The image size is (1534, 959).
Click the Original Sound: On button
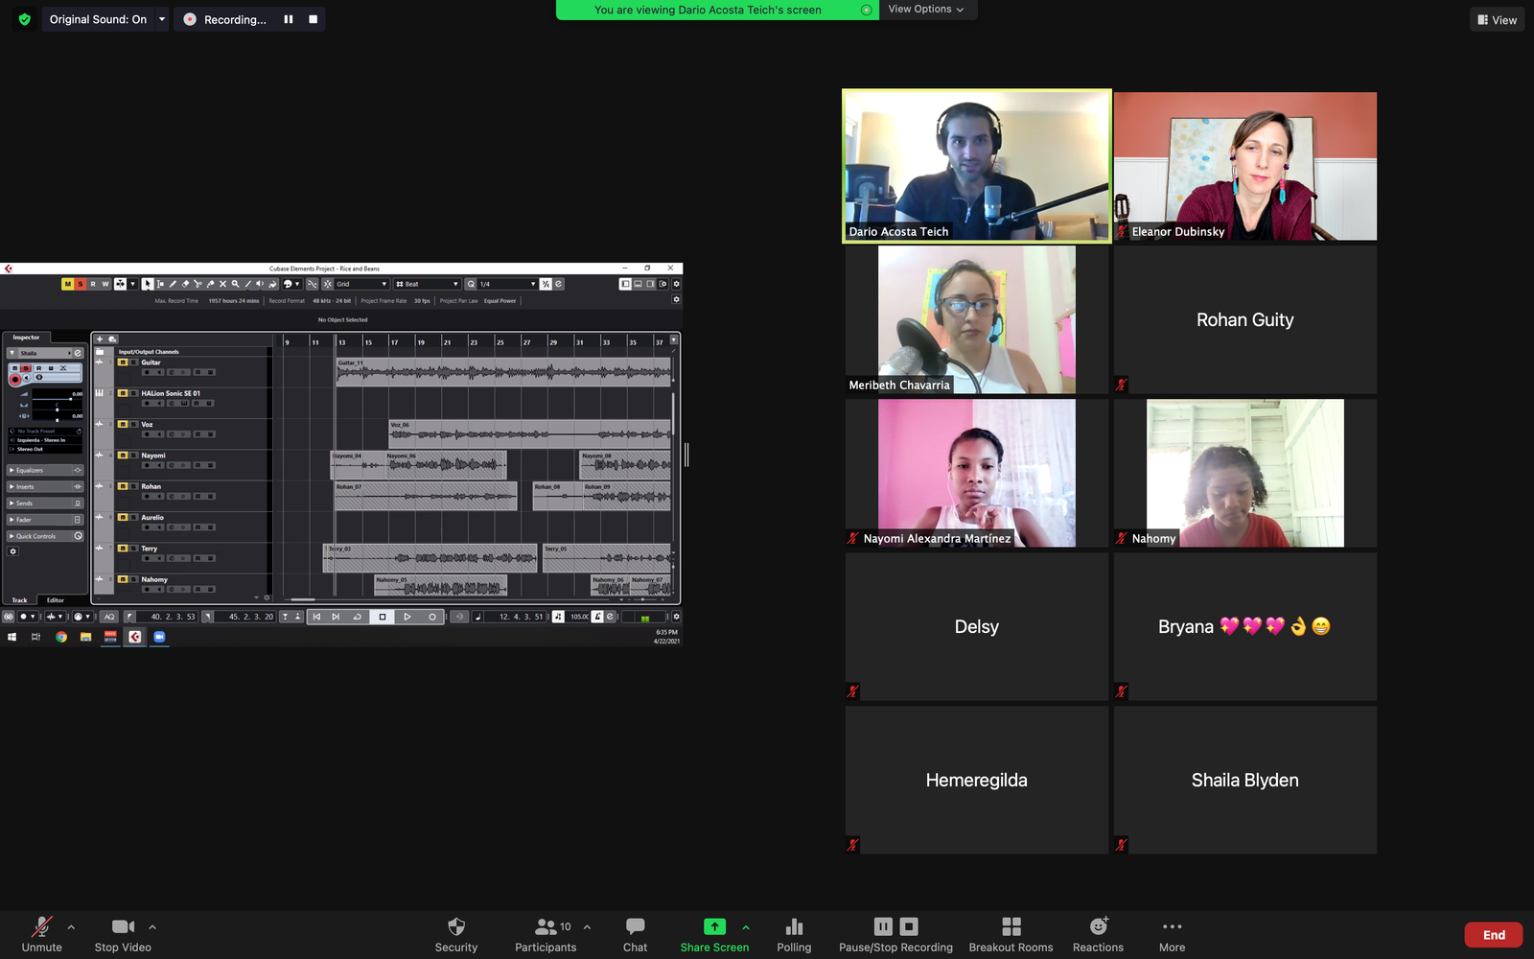coord(98,19)
